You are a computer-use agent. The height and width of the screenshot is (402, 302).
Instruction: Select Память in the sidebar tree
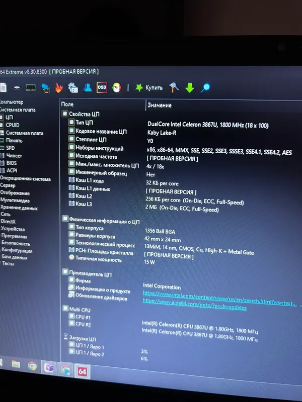(x=14, y=141)
